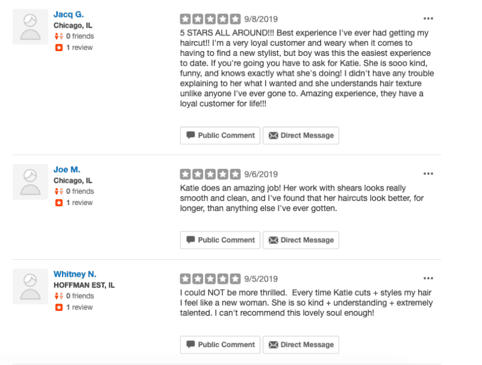482x365 pixels.
Task: Open the more options menu on Whitney N.'s review
Action: click(428, 278)
